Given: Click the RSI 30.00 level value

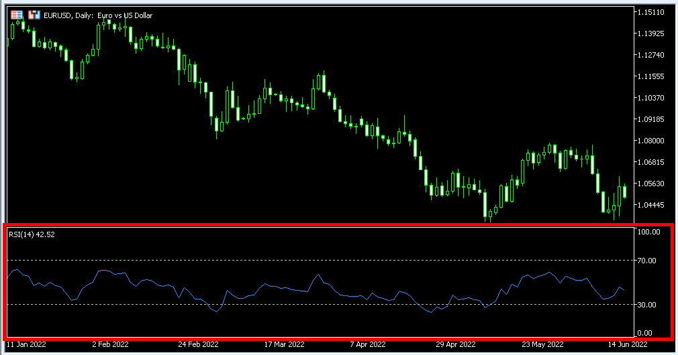Looking at the screenshot, I should pyautogui.click(x=647, y=305).
